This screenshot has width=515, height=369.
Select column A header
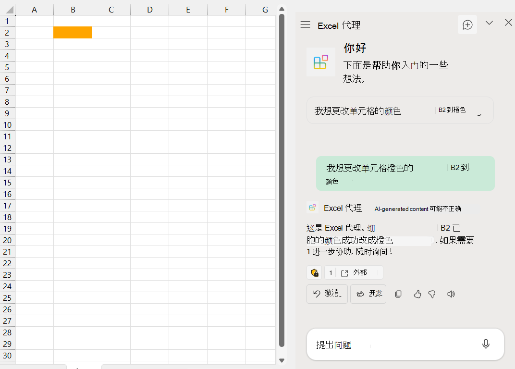pyautogui.click(x=34, y=10)
